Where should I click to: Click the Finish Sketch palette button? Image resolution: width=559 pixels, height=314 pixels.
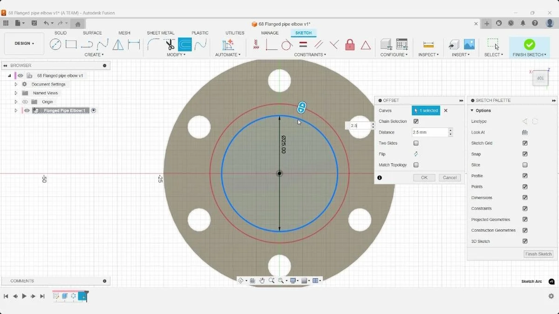(539, 254)
